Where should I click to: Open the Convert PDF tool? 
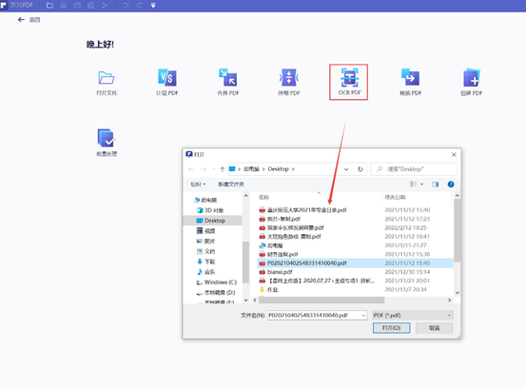pos(410,83)
